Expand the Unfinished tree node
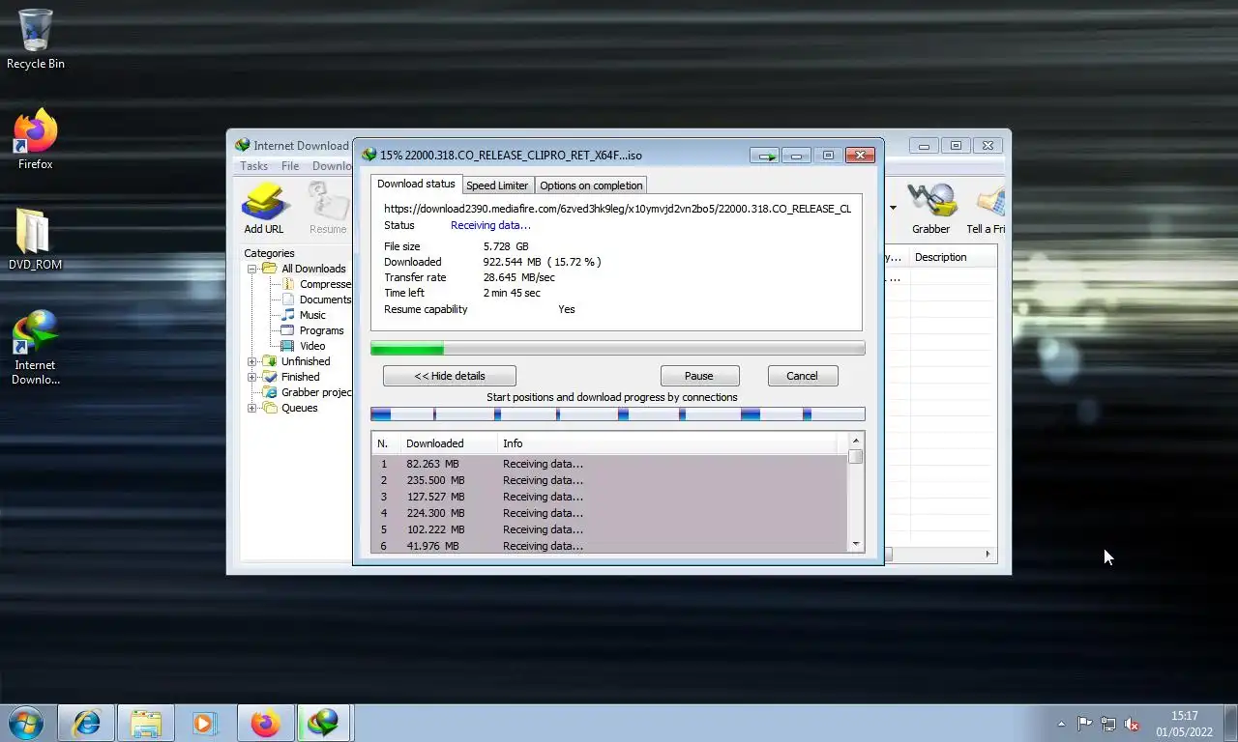 pyautogui.click(x=252, y=361)
